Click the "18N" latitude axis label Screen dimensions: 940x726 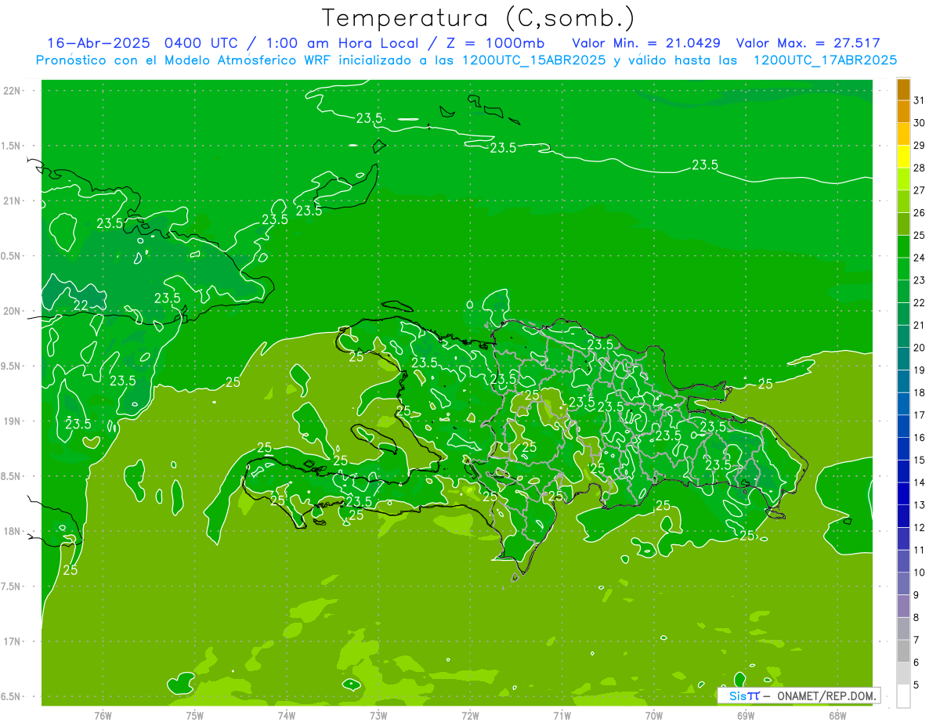coord(12,532)
